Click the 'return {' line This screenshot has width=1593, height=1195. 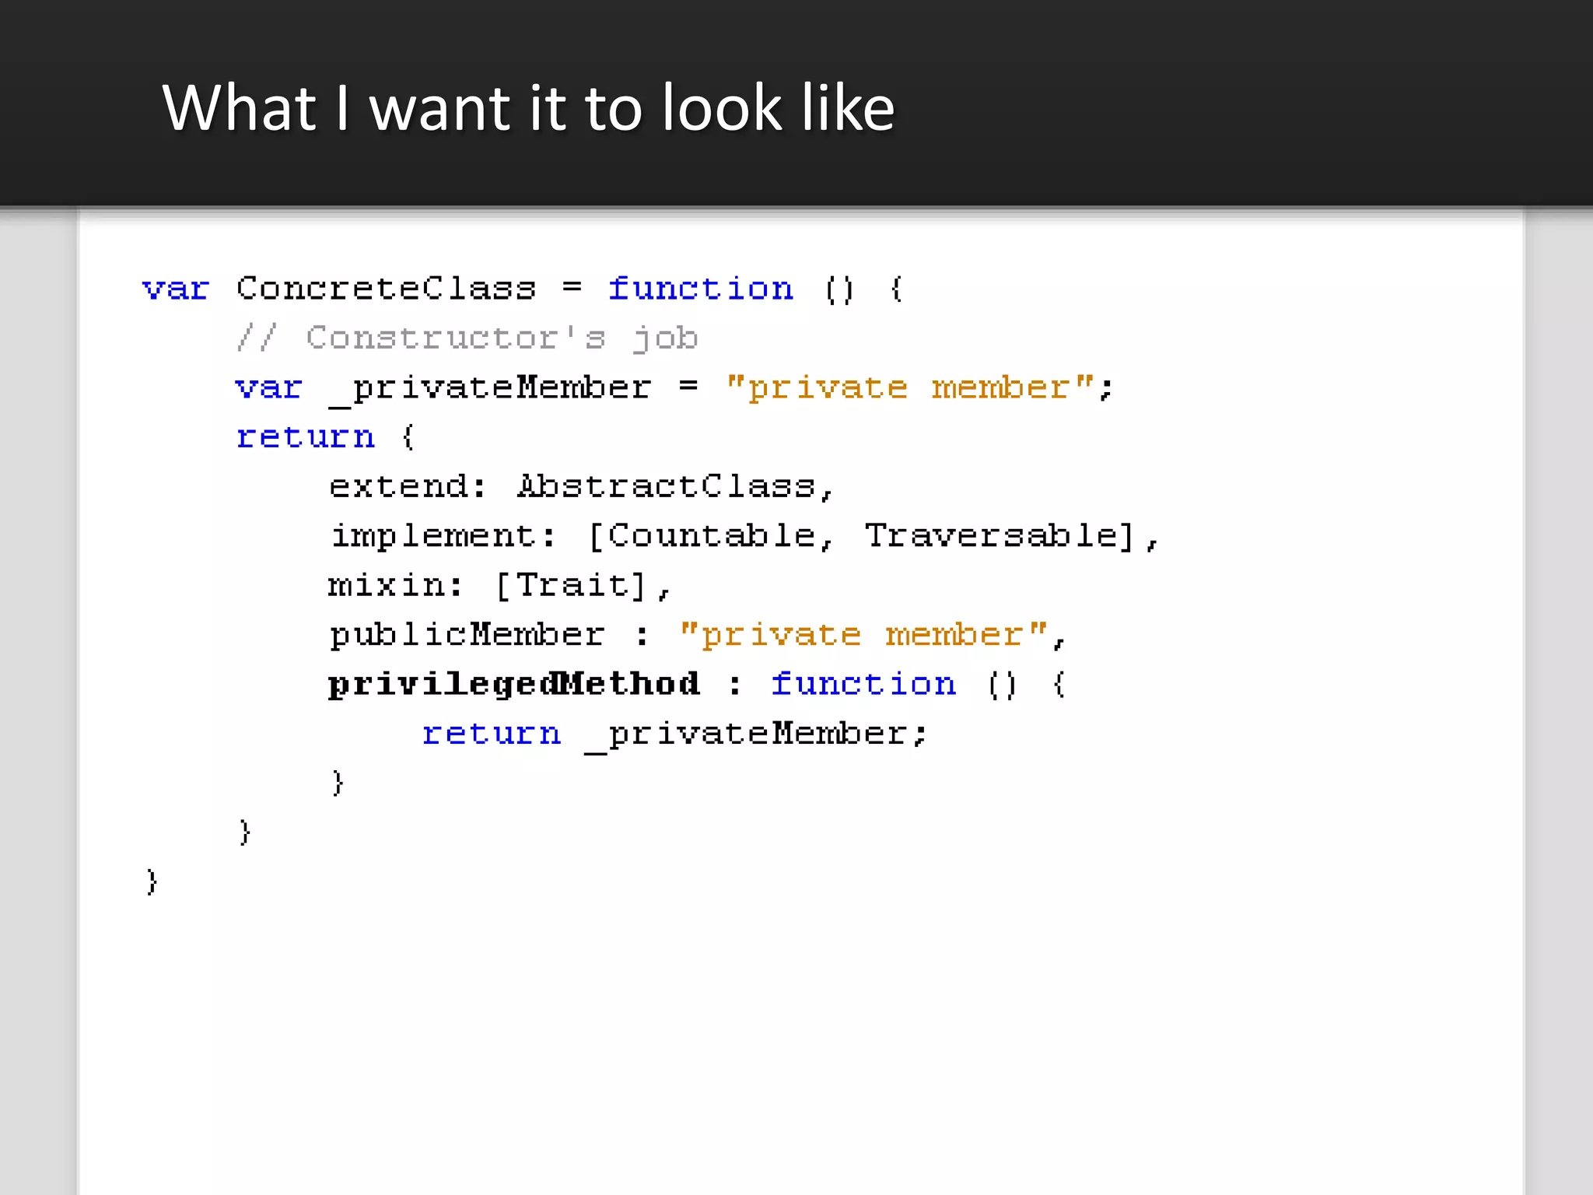[x=326, y=437]
